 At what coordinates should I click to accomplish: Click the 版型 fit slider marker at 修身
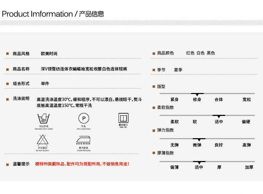pos(197,94)
